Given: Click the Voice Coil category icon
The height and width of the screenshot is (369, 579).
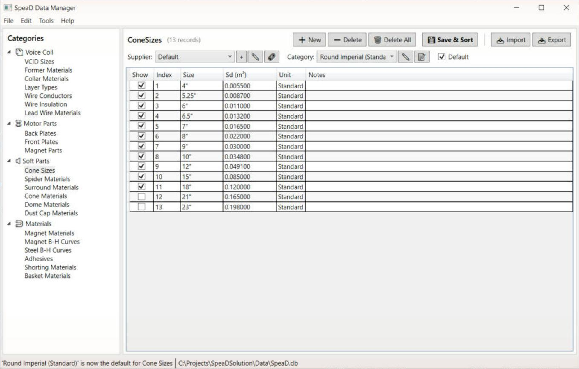Looking at the screenshot, I should 19,52.
